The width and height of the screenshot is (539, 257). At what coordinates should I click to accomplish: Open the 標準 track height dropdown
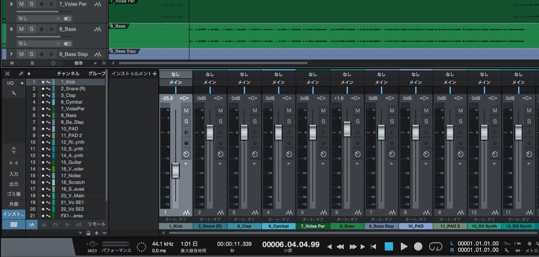(84, 63)
